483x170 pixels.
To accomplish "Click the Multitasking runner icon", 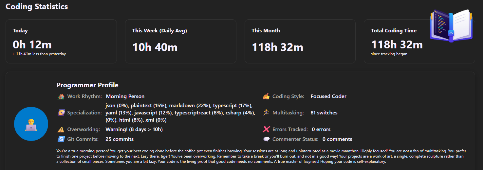I will (266, 112).
